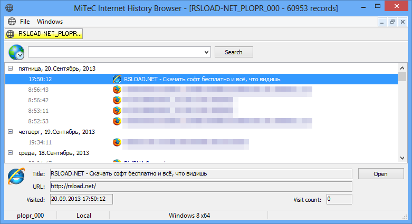Viewport: 412px width, 224px height.
Task: Click the Firefox icon on the 8:56:42 row
Action: (117, 100)
